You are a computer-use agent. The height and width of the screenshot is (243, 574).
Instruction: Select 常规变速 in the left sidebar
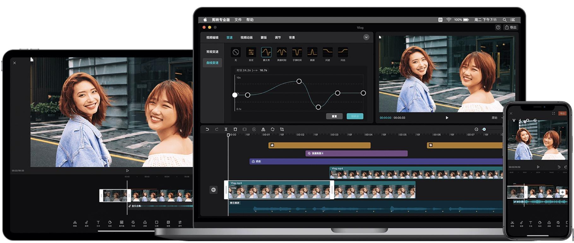pyautogui.click(x=212, y=52)
